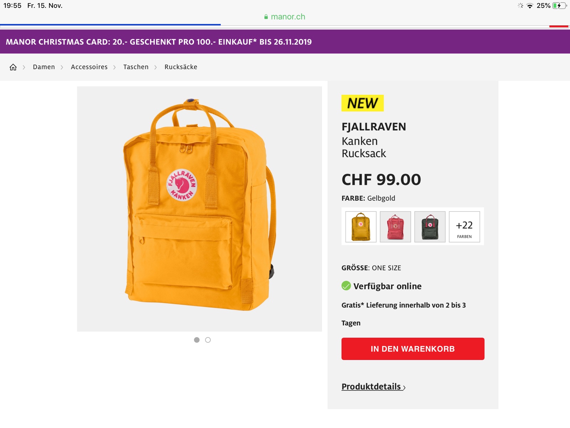
Task: Show the first product image dot
Action: (197, 340)
